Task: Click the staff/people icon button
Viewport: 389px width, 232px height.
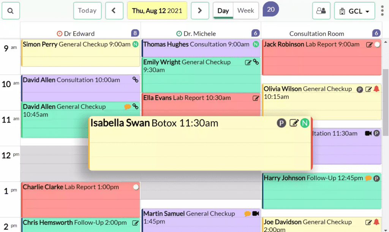Action: tap(321, 11)
